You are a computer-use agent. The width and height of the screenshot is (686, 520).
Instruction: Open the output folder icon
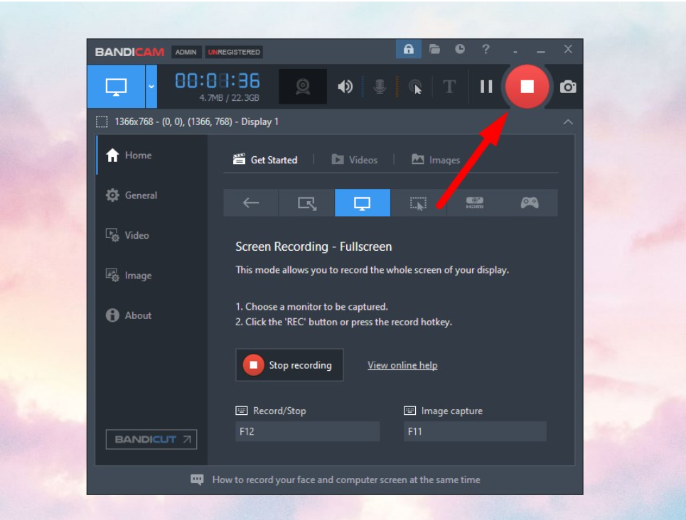click(434, 49)
